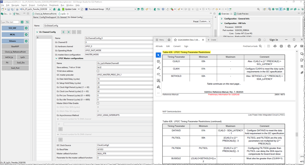Open bookmarks panel in Acrobat right rail
The image size is (305, 165).
pos(302,60)
